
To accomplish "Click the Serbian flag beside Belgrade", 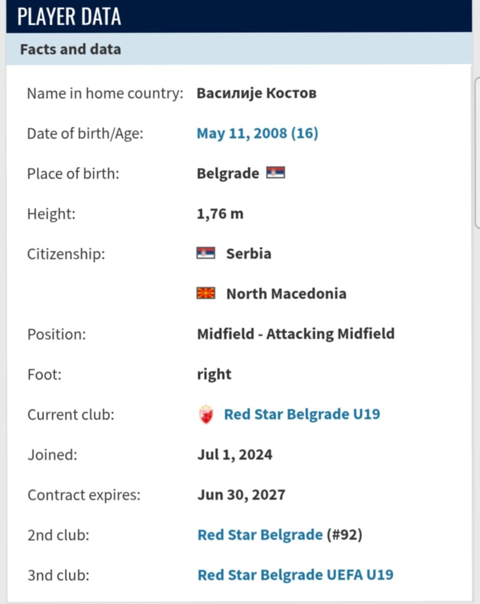I will 275,173.
